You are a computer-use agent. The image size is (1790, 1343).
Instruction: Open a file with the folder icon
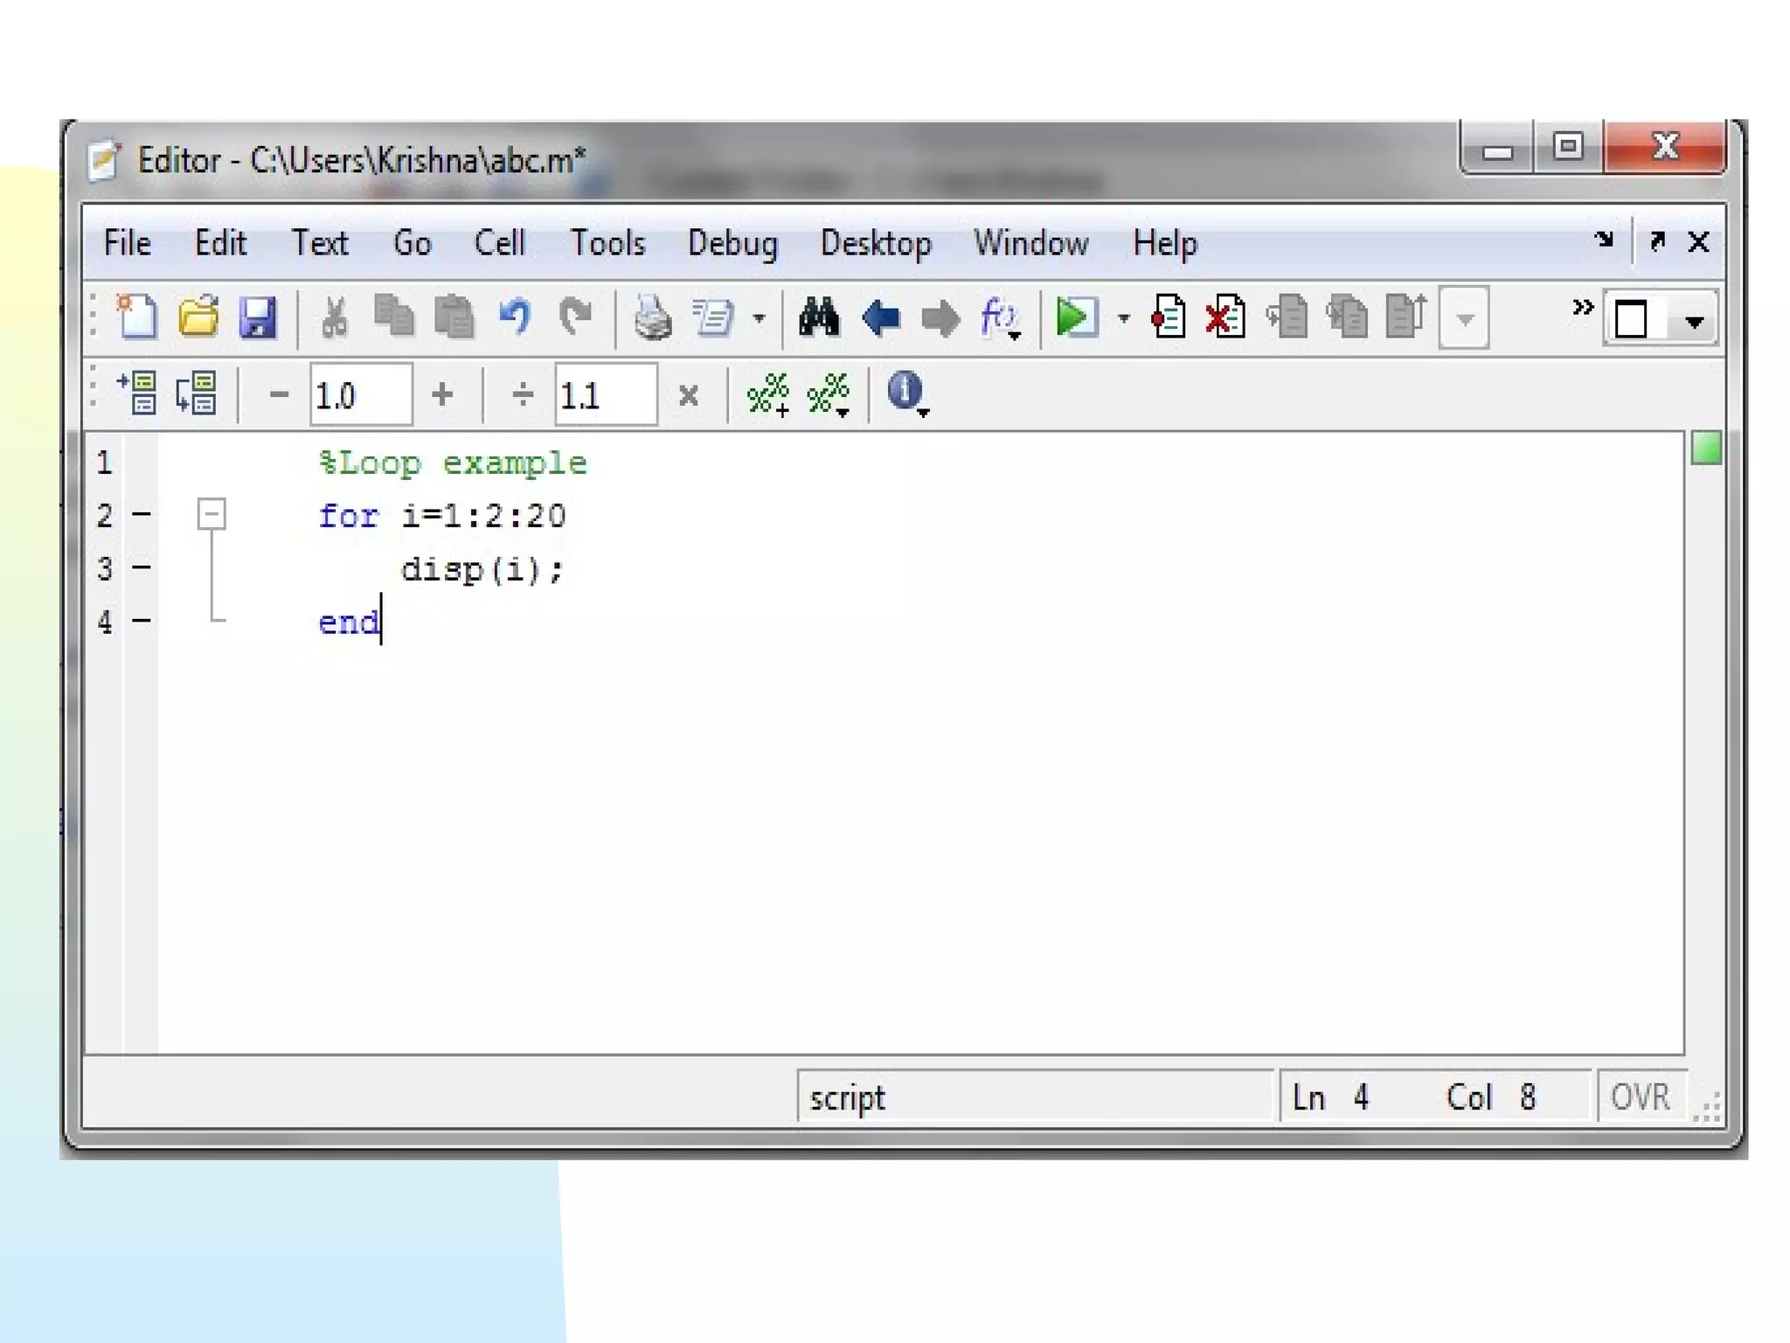tap(198, 317)
